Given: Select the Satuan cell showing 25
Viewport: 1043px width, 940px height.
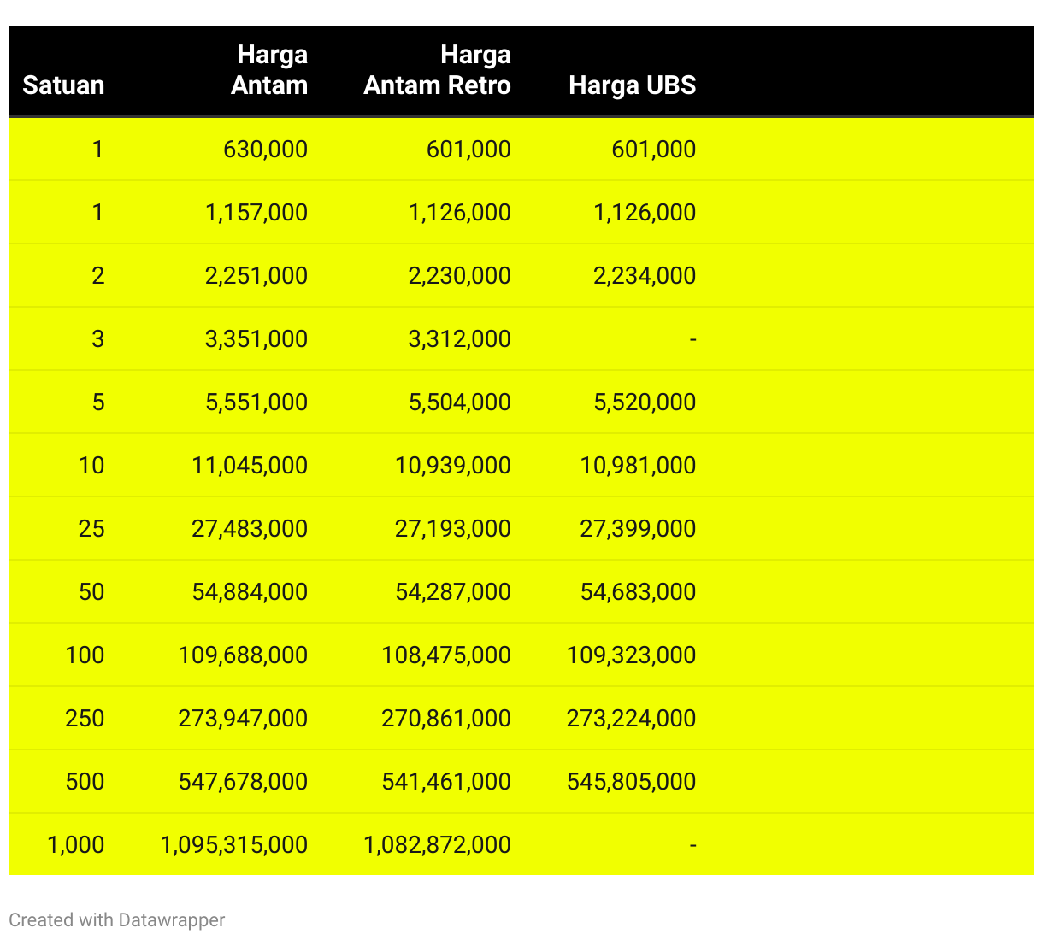Looking at the screenshot, I should [x=91, y=529].
